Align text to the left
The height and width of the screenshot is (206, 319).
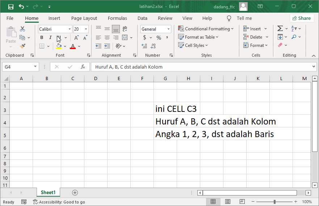tap(98, 38)
